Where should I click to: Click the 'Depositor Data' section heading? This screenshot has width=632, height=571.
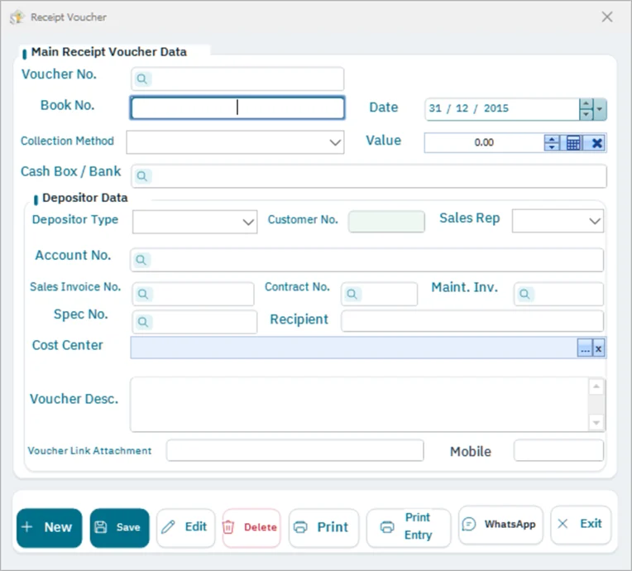click(85, 198)
